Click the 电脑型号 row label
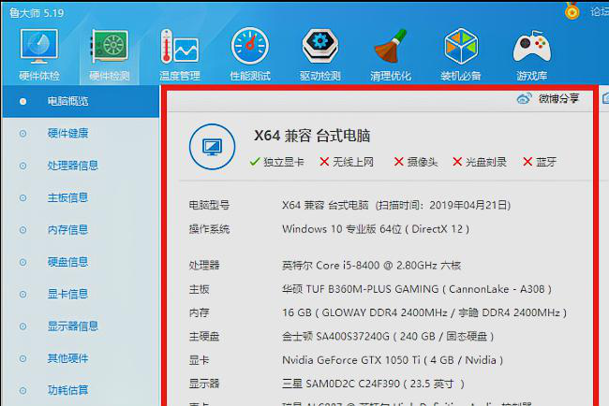 pos(209,205)
